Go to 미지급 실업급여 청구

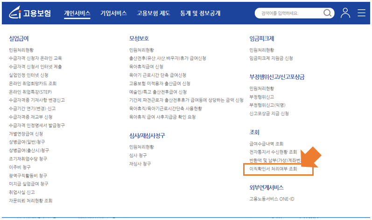(x=28, y=184)
